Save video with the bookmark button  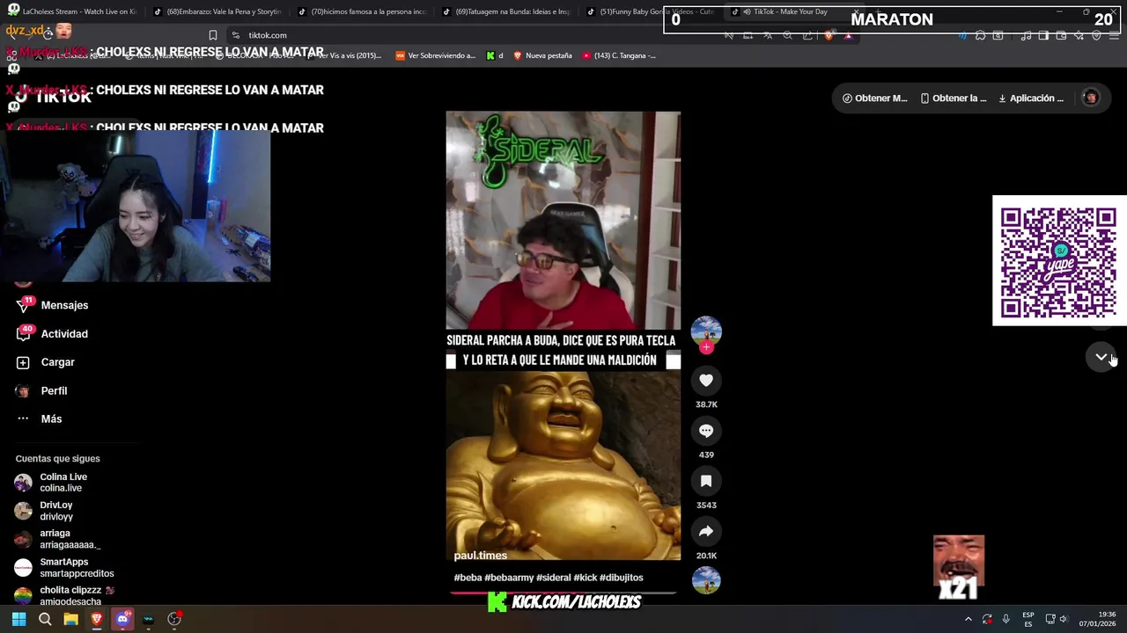pyautogui.click(x=706, y=481)
